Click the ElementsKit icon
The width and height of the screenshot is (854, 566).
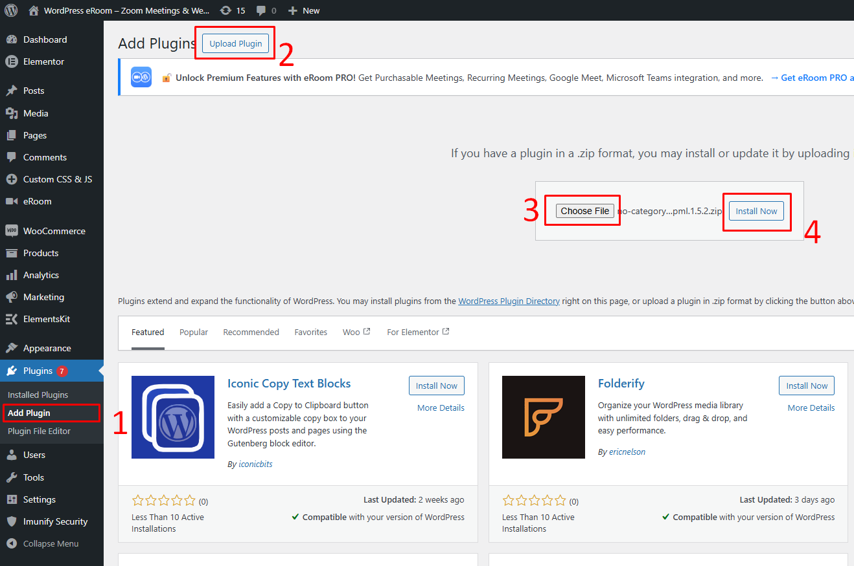[12, 319]
